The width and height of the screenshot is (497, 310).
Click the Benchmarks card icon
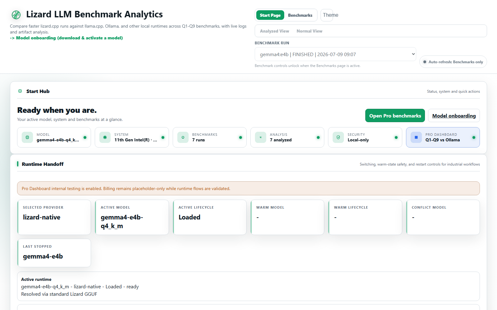click(x=183, y=137)
